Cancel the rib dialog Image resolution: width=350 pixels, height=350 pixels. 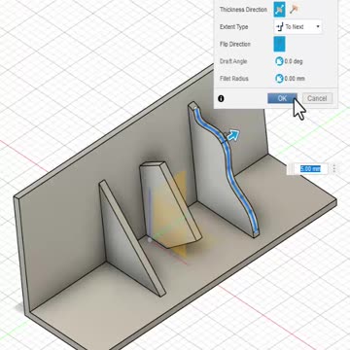coord(317,98)
